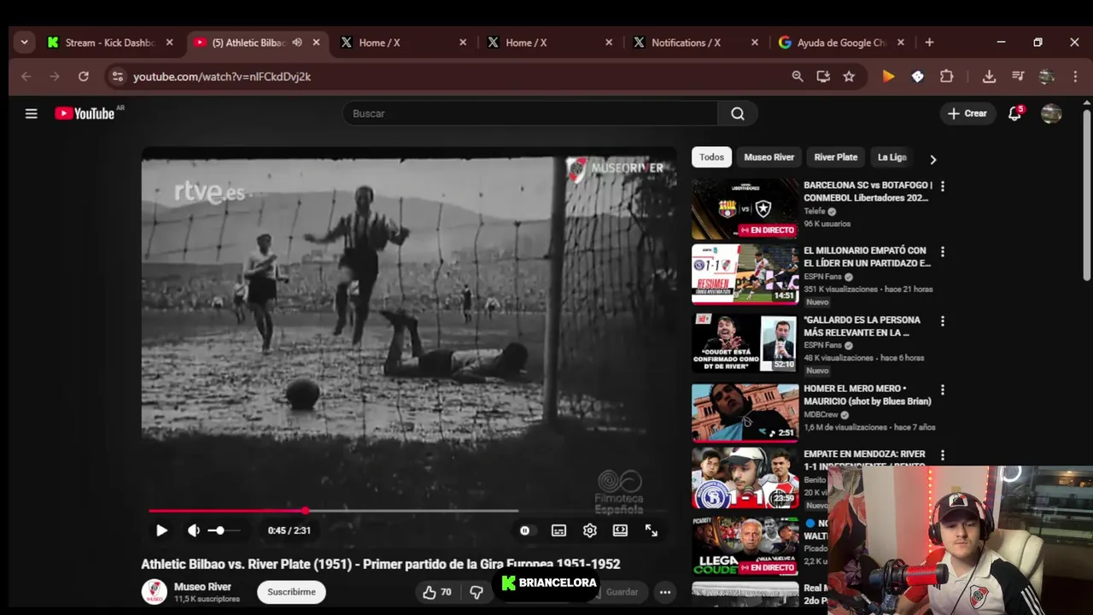Viewport: 1093px width, 615px height.
Task: Open the Museo River channel avatar
Action: point(155,592)
